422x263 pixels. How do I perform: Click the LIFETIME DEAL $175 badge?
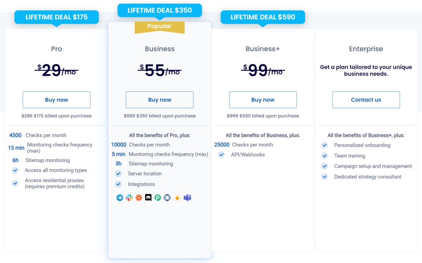point(57,17)
